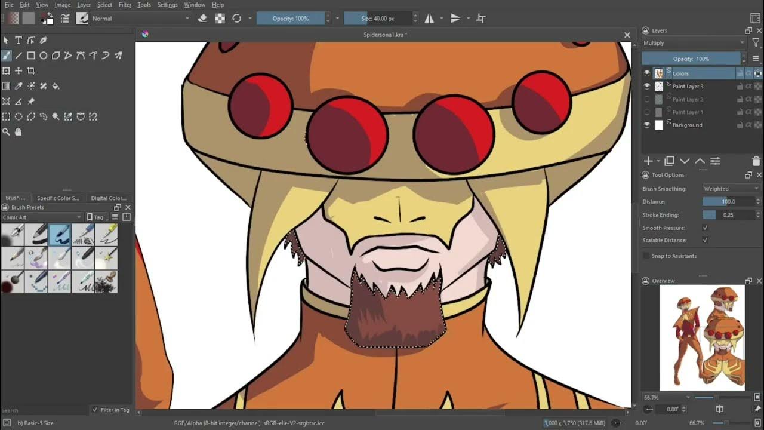This screenshot has width=764, height=430.
Task: Enable Snap to Assistants checkbox
Action: 646,256
